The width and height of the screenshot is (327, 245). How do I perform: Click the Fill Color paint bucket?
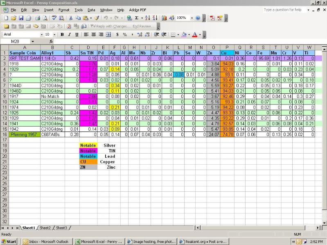(184, 35)
